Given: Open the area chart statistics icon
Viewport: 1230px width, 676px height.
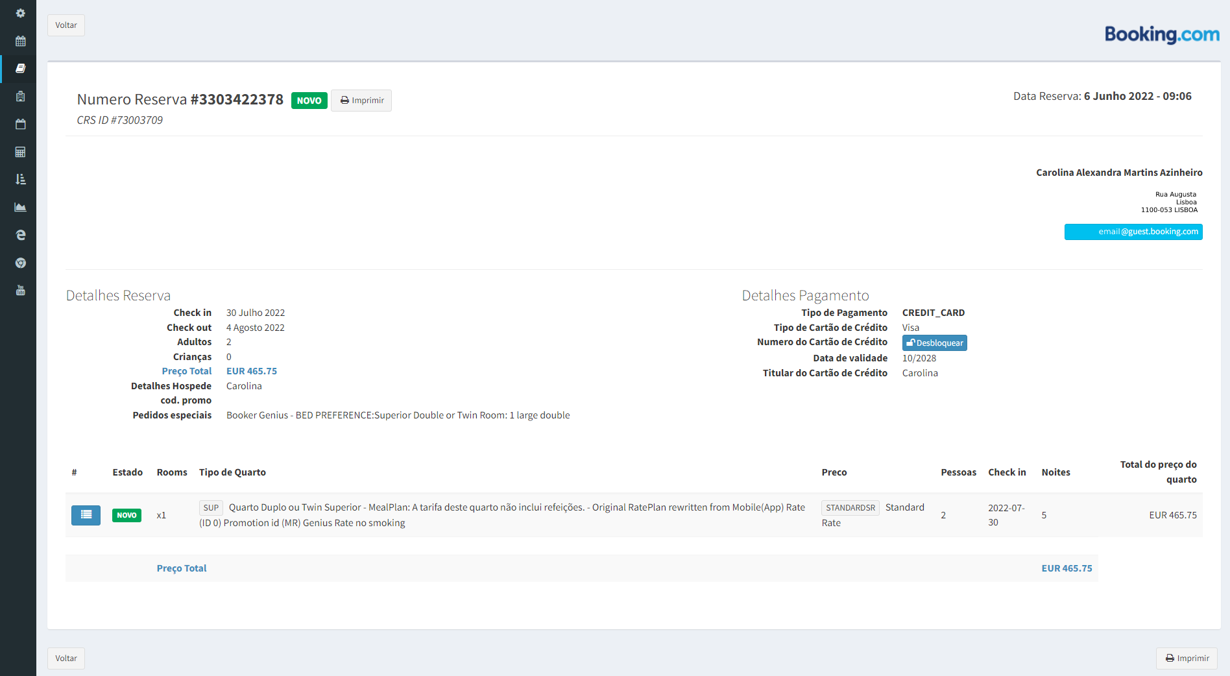Looking at the screenshot, I should 20,208.
